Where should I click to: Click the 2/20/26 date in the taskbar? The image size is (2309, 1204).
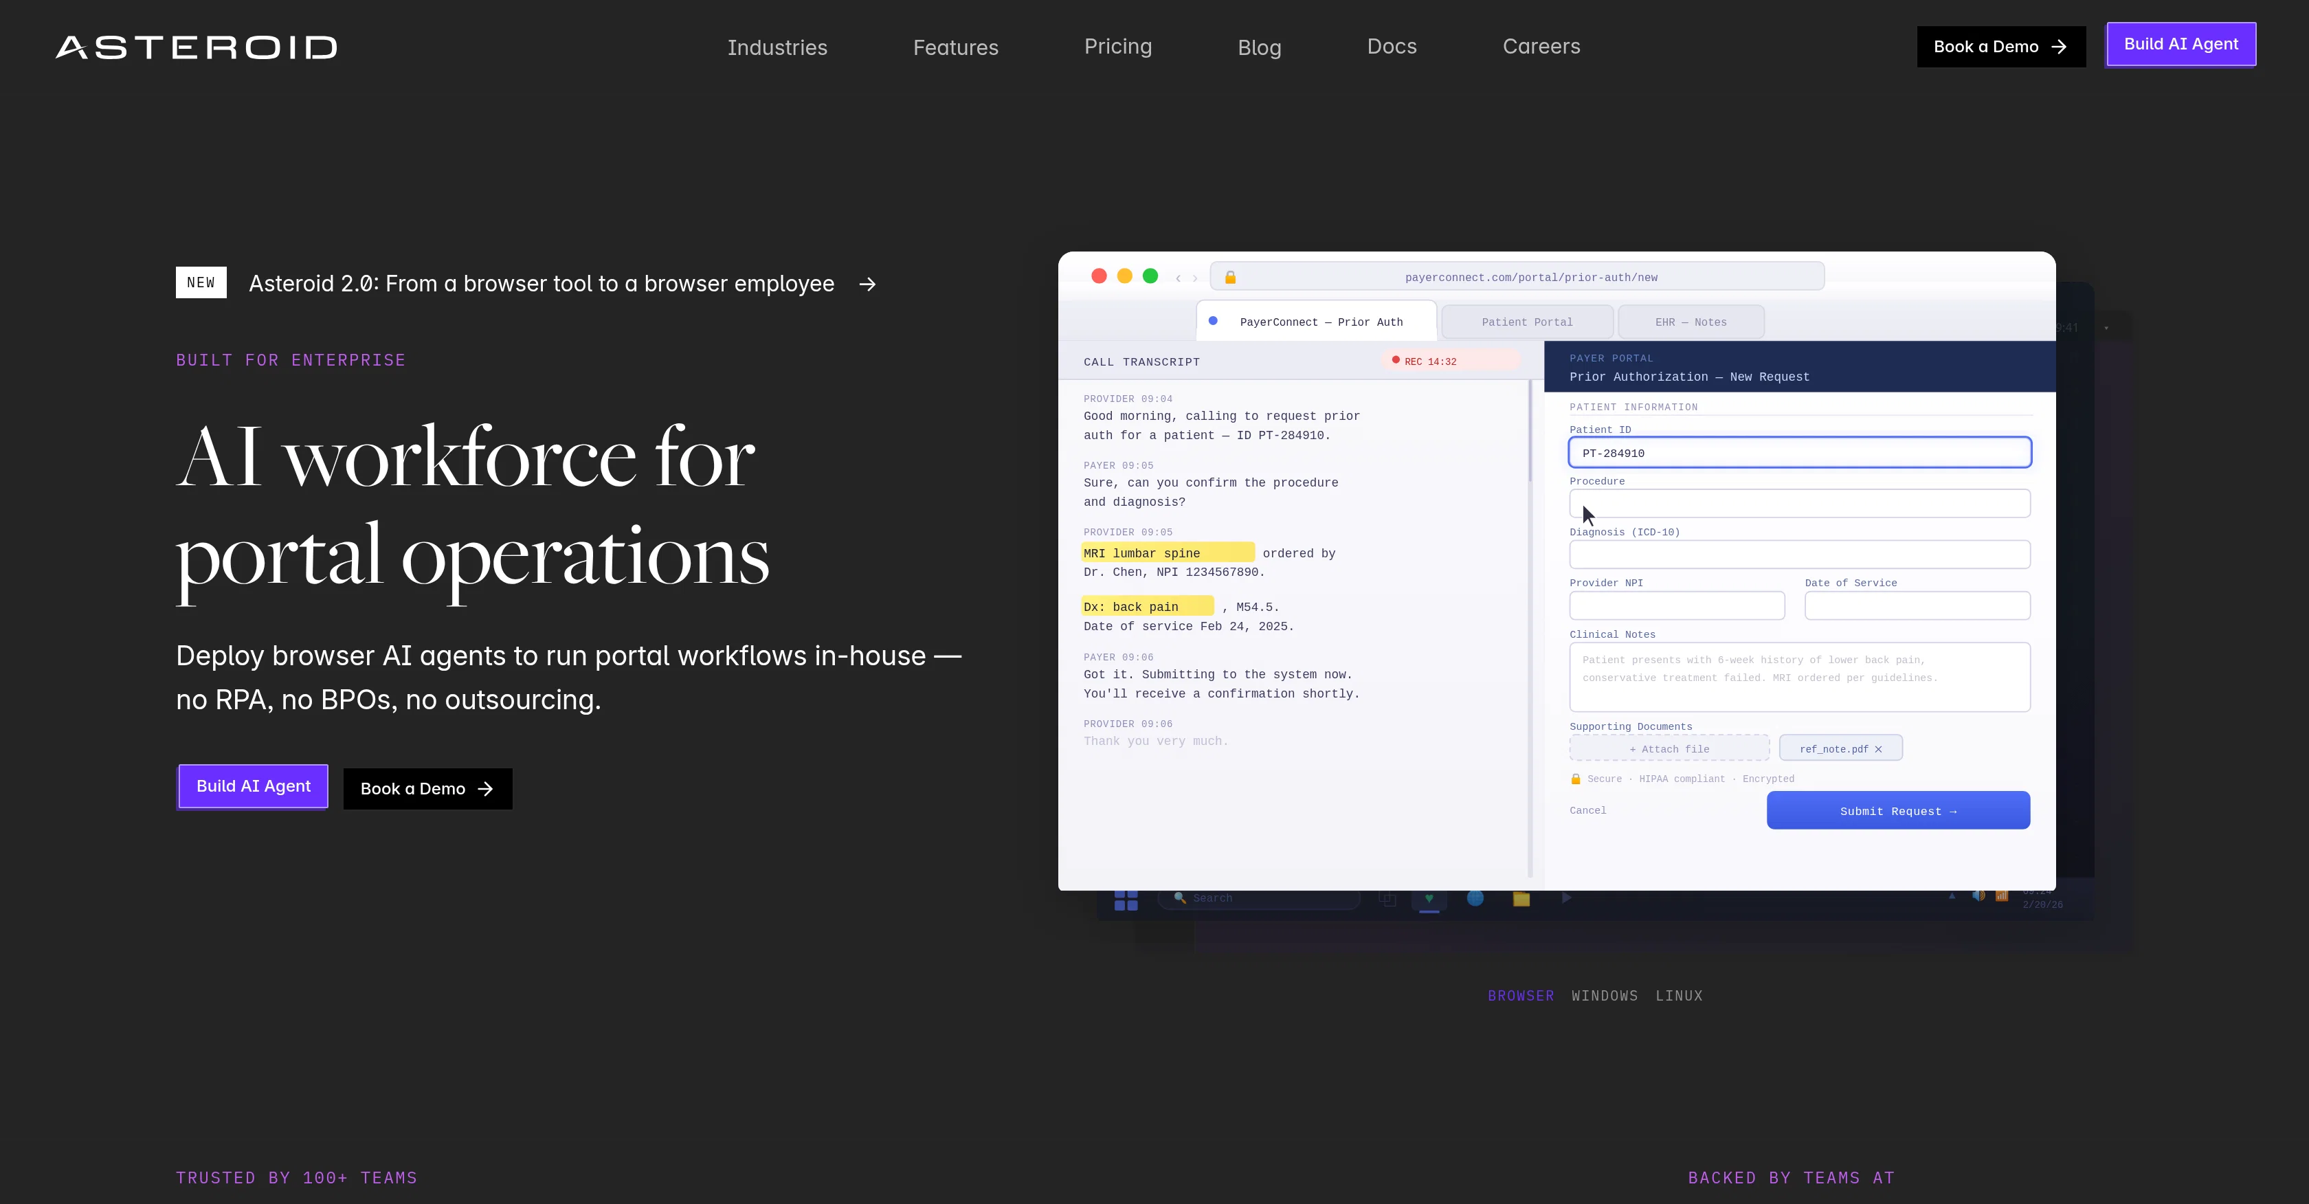(2043, 904)
